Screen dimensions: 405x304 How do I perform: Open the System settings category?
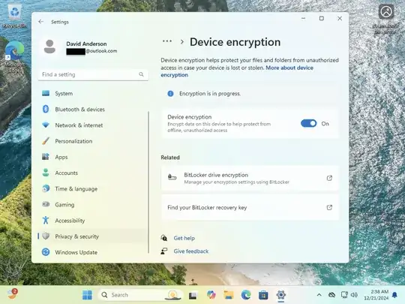point(93,93)
